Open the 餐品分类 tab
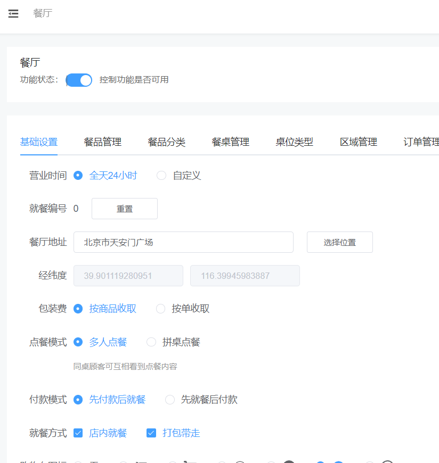Screen dimensions: 439x463 166,142
